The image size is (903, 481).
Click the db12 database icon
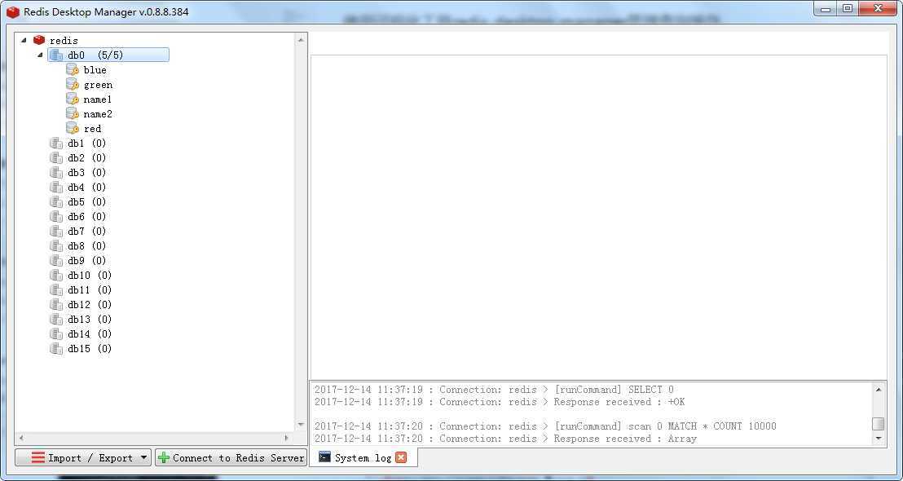point(56,305)
